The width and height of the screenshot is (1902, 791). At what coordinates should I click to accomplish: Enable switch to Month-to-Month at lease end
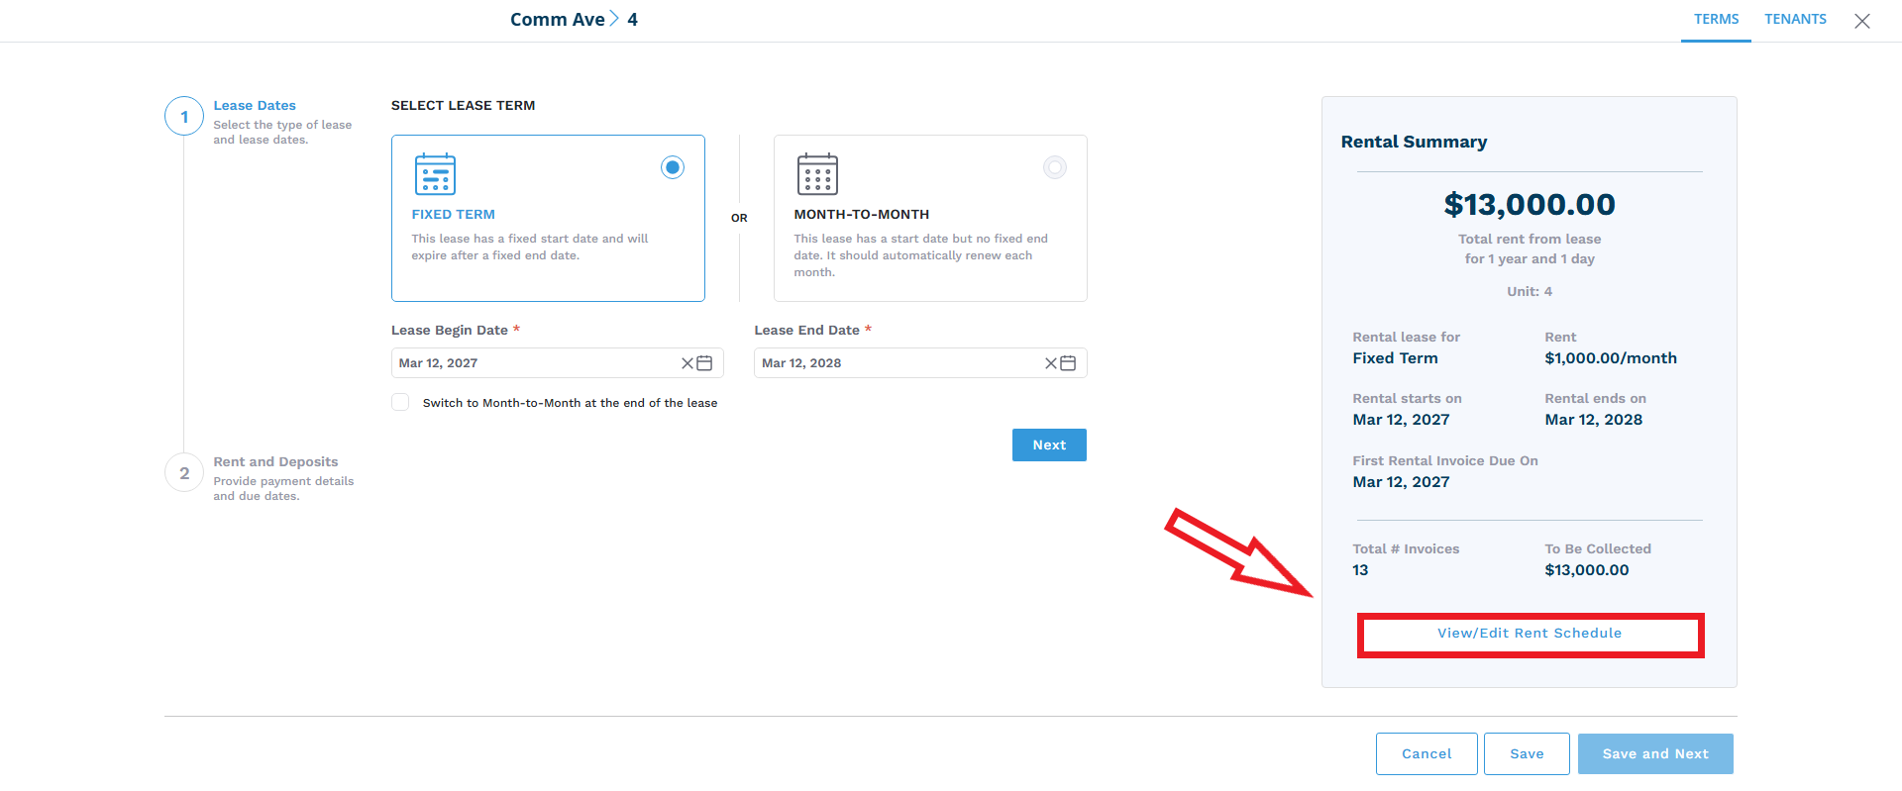[400, 402]
